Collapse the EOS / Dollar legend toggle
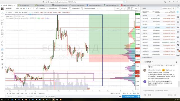Screen dimensions: 180x101 tap(6, 12)
